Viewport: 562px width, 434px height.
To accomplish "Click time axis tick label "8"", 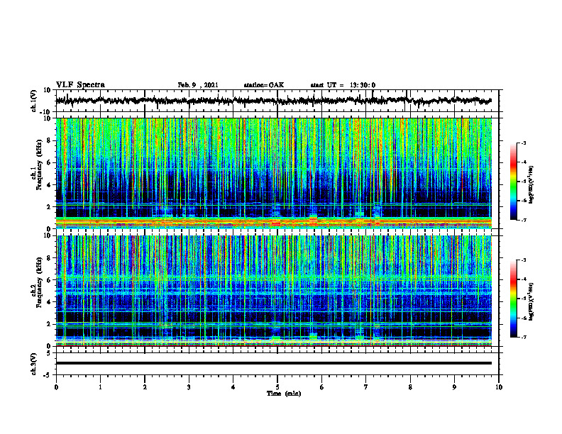I will [410, 387].
